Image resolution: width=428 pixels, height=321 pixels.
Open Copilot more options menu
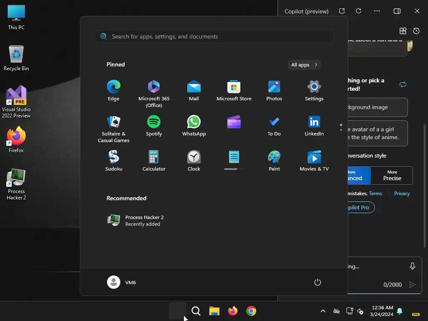point(377,11)
